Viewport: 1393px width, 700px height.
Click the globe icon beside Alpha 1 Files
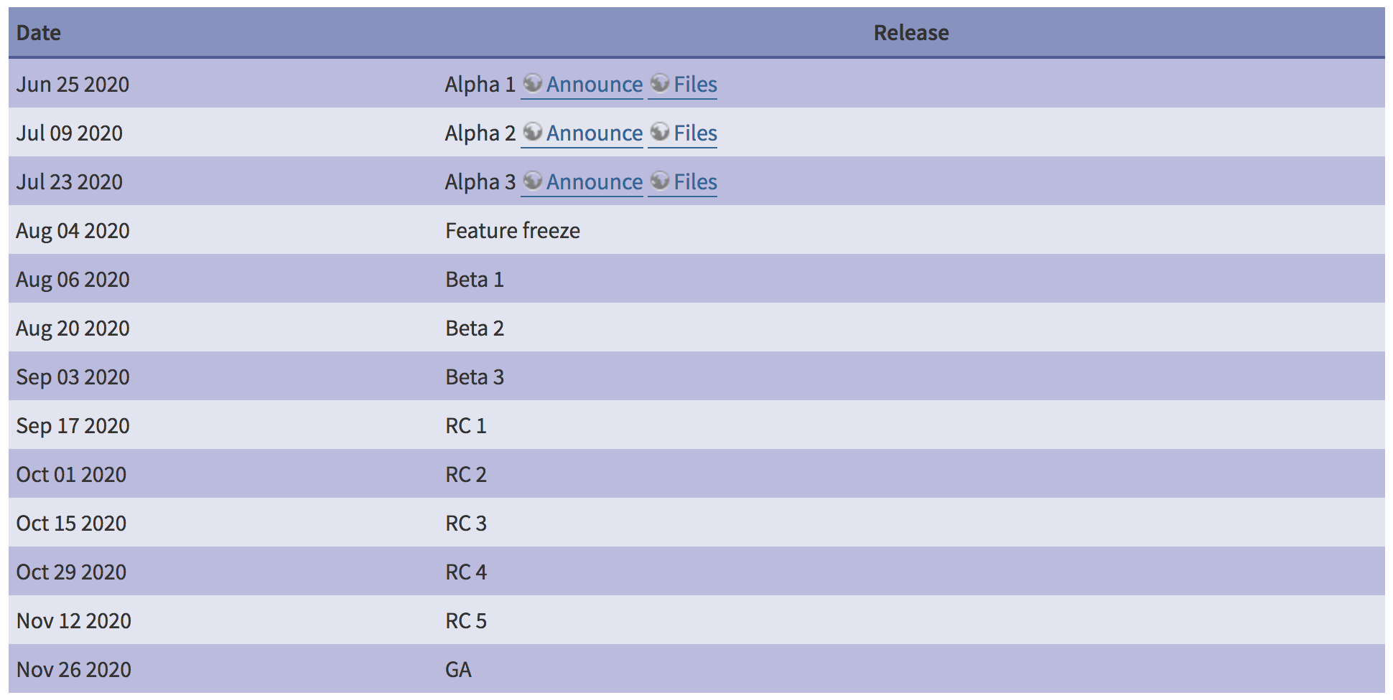[x=659, y=83]
